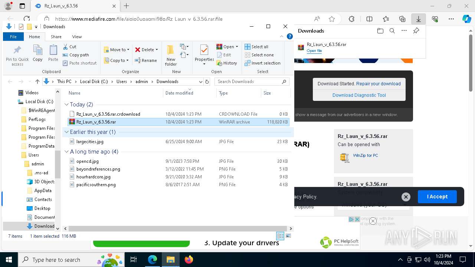
Task: Click I Accept button
Action: click(x=437, y=197)
